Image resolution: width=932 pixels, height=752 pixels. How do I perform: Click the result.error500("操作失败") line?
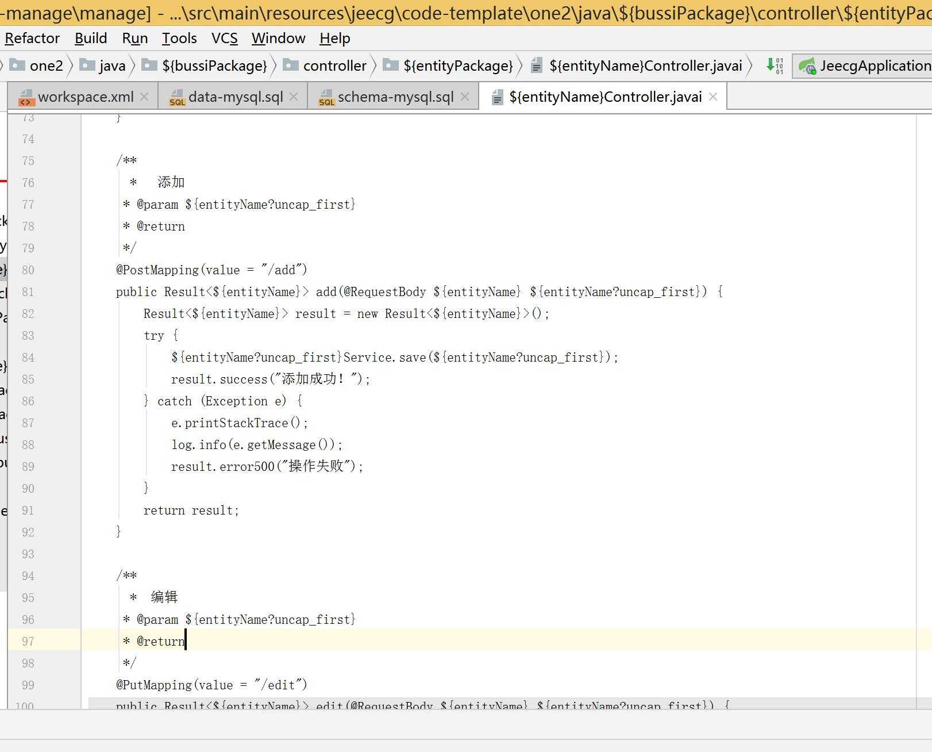[x=267, y=466]
